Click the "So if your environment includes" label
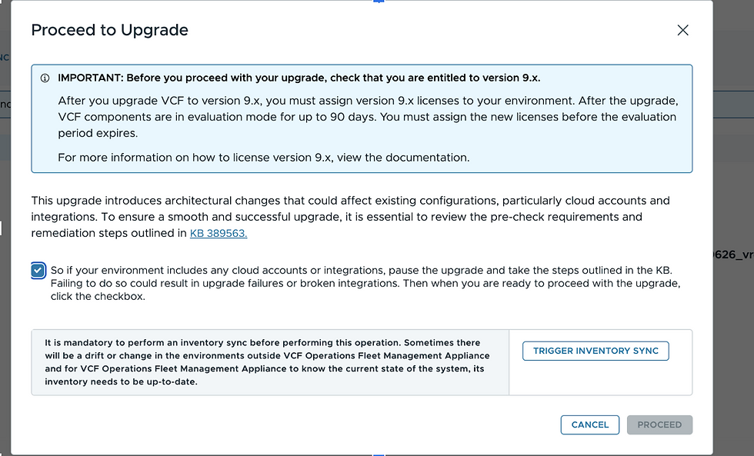This screenshot has height=456, width=754. point(361,271)
